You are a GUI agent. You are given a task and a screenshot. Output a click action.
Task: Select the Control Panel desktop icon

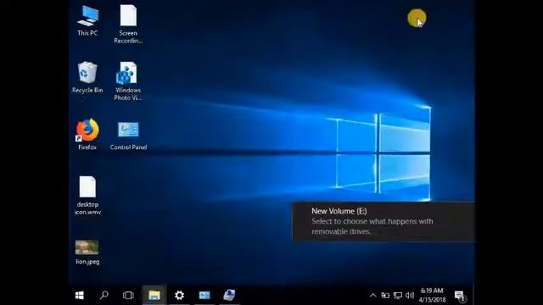pos(128,136)
